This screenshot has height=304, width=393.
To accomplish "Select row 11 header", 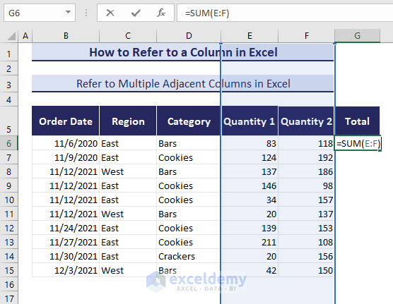I will (x=9, y=214).
